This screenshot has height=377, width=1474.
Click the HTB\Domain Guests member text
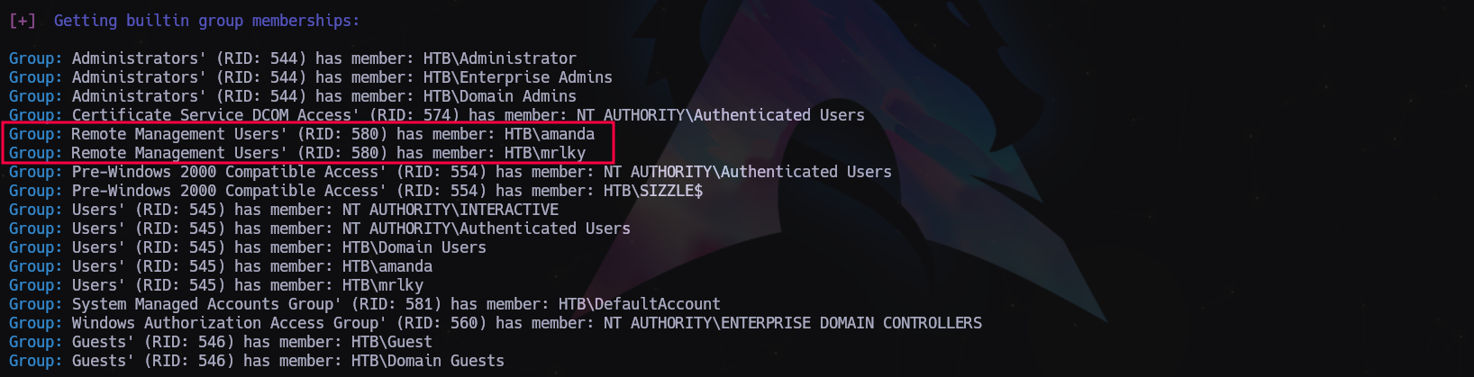click(x=427, y=361)
